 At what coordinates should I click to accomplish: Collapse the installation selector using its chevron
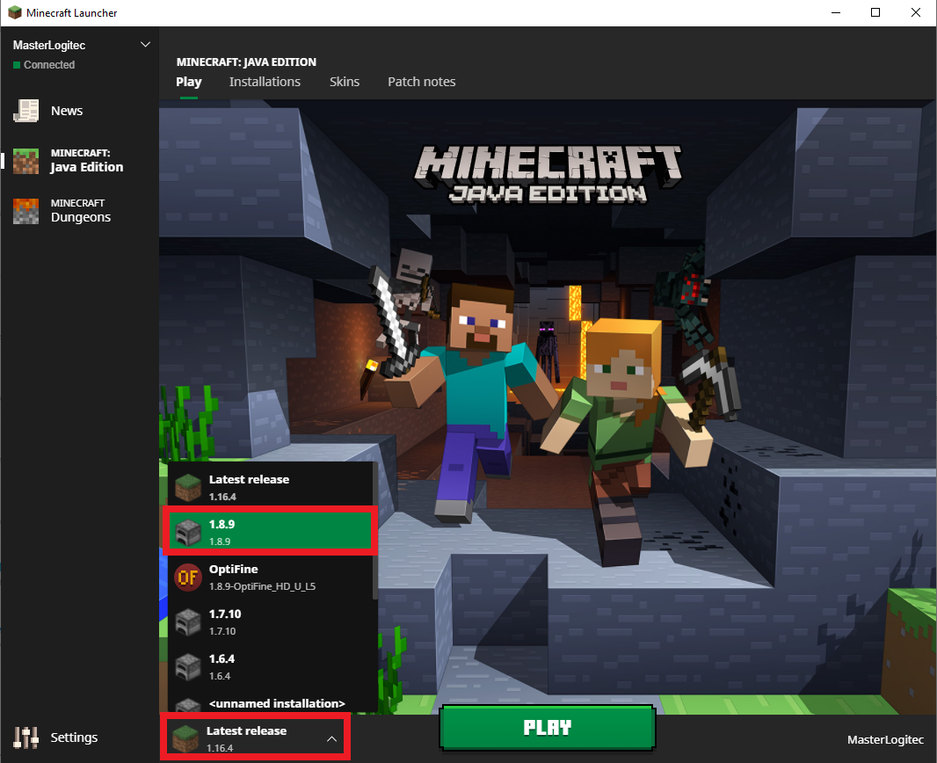coord(331,739)
